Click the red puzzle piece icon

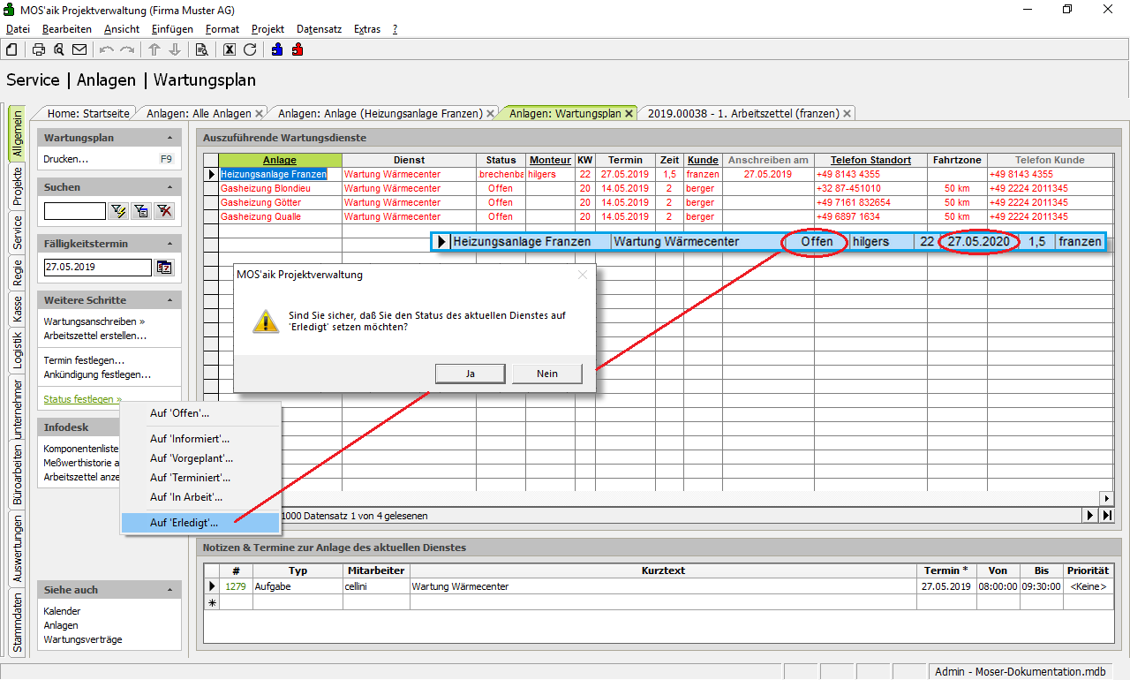(x=298, y=49)
